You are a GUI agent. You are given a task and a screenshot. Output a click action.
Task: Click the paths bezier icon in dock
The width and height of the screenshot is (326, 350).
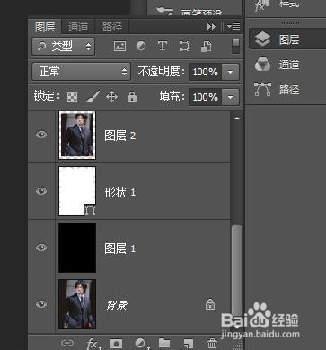[x=262, y=89]
